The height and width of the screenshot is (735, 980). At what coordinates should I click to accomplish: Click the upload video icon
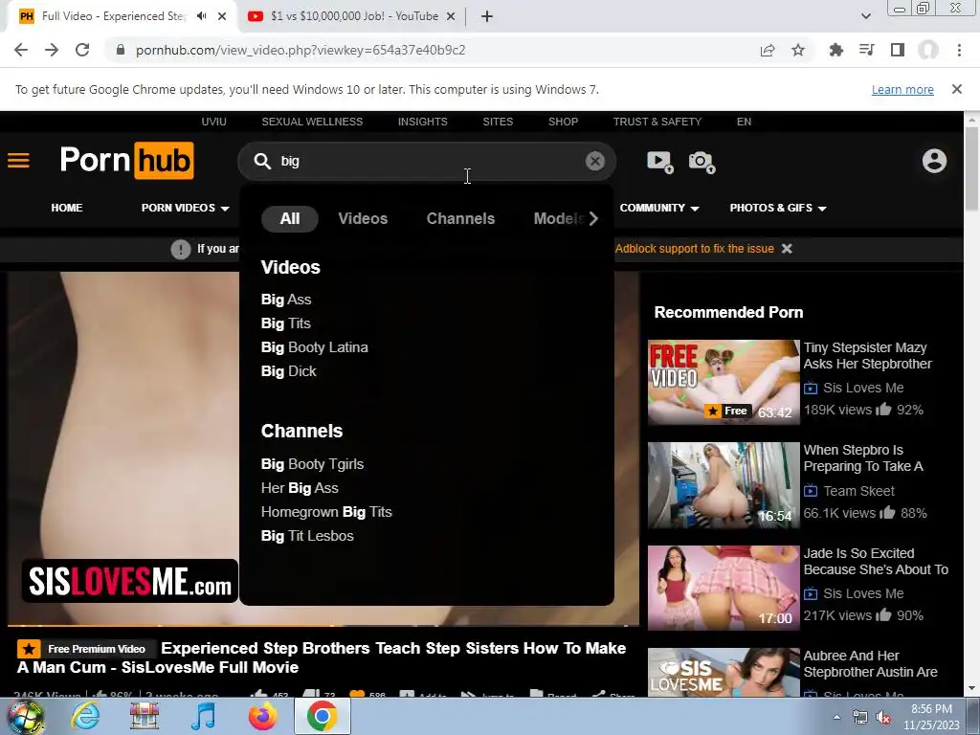[659, 162]
